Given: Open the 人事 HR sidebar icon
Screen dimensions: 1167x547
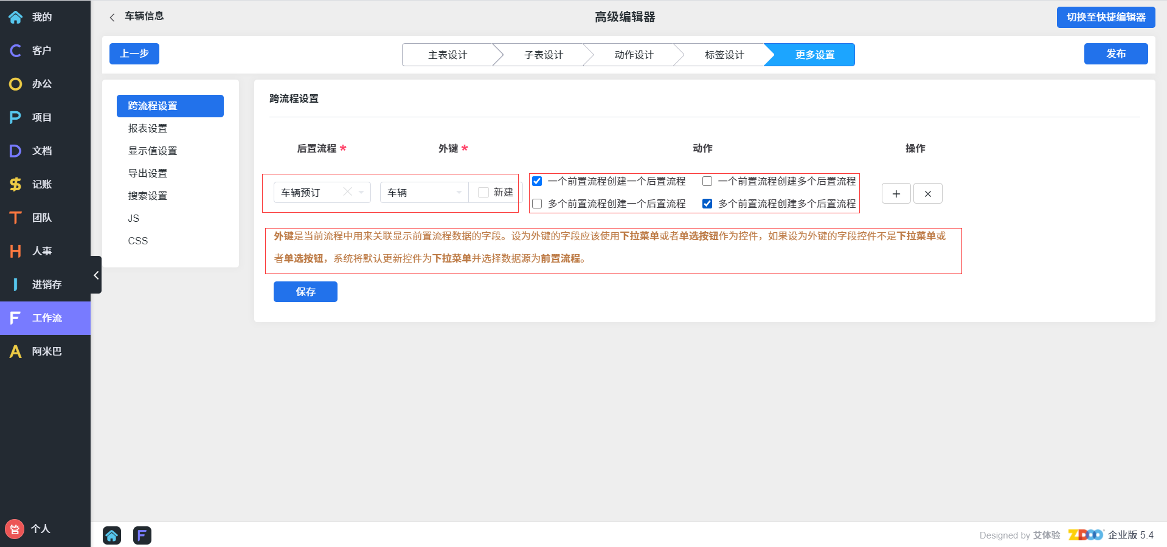Looking at the screenshot, I should coord(16,251).
